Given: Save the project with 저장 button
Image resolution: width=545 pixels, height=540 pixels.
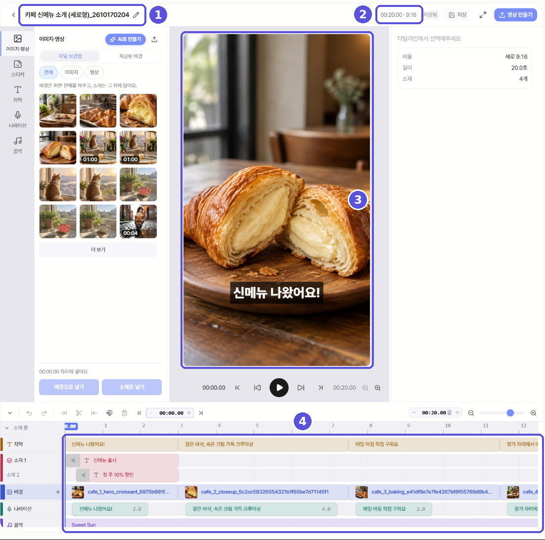Looking at the screenshot, I should click(457, 15).
